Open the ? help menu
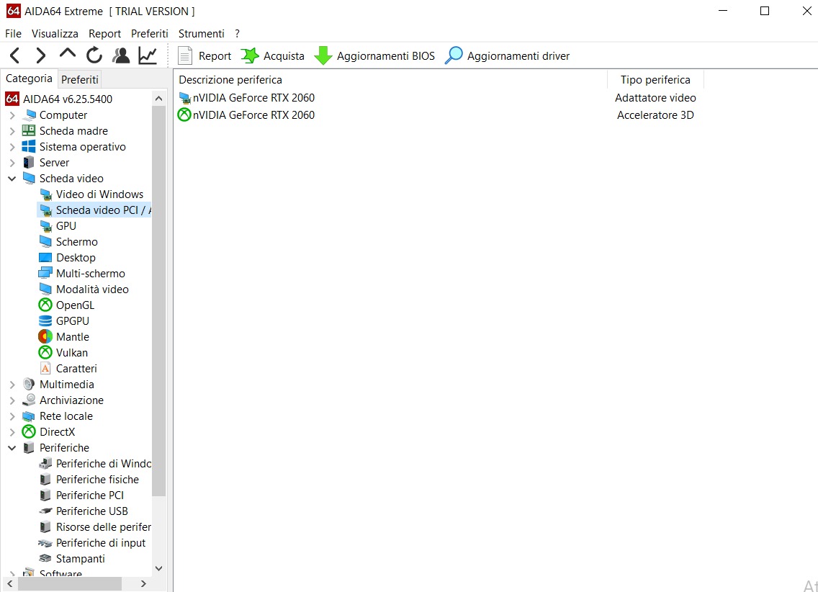The height and width of the screenshot is (592, 818). click(x=238, y=33)
